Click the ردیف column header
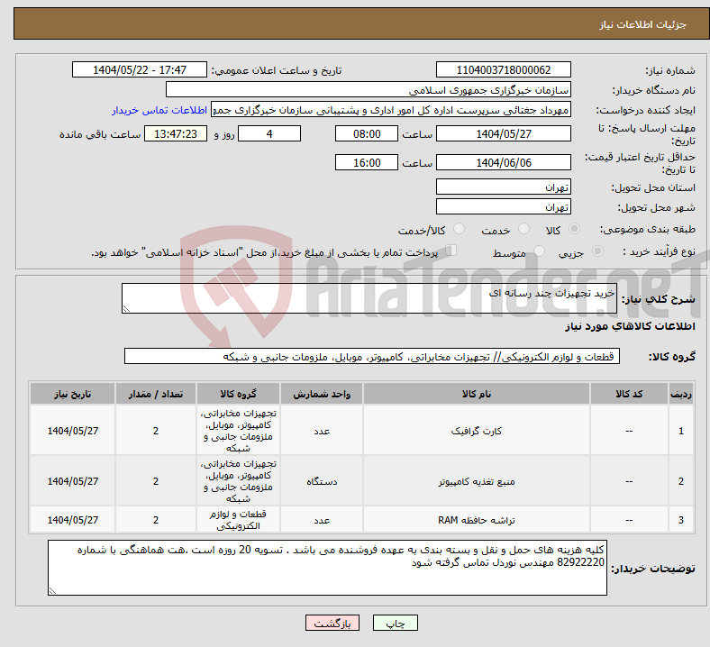Image resolution: width=710 pixels, height=647 pixels. [x=680, y=394]
